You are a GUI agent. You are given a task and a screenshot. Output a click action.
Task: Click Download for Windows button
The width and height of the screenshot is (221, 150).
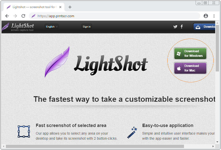190,54
